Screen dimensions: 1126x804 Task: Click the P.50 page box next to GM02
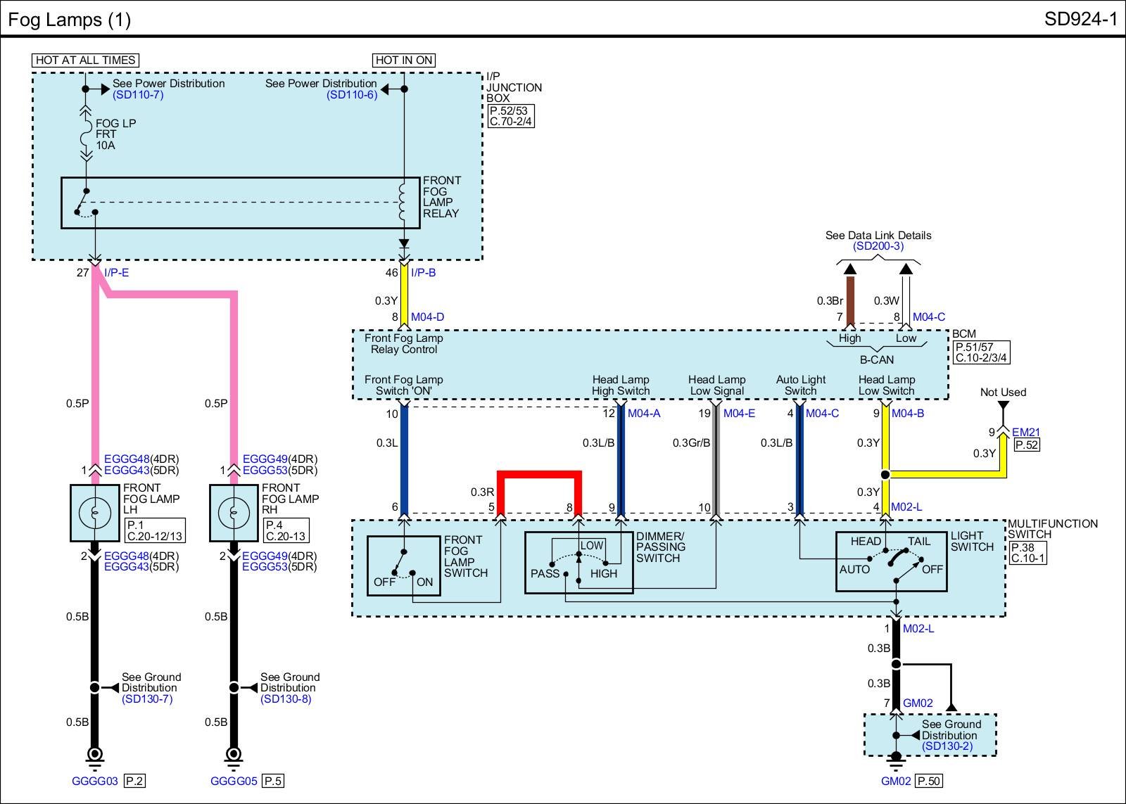(930, 781)
